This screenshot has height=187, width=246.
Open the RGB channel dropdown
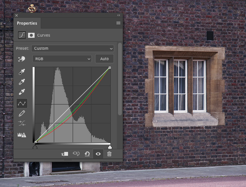[62, 59]
